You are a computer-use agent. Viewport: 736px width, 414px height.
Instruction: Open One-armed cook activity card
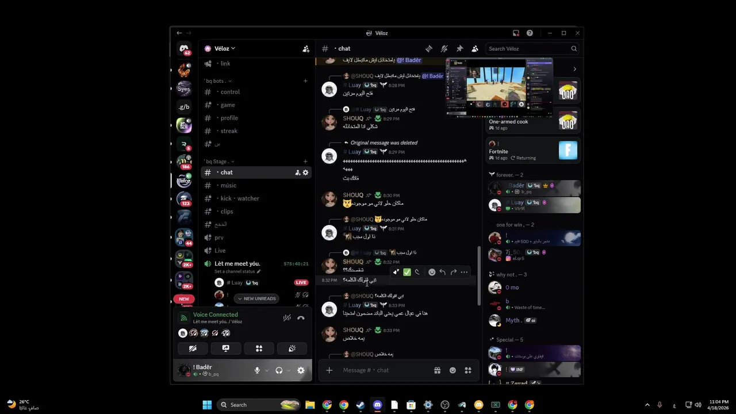click(x=533, y=121)
